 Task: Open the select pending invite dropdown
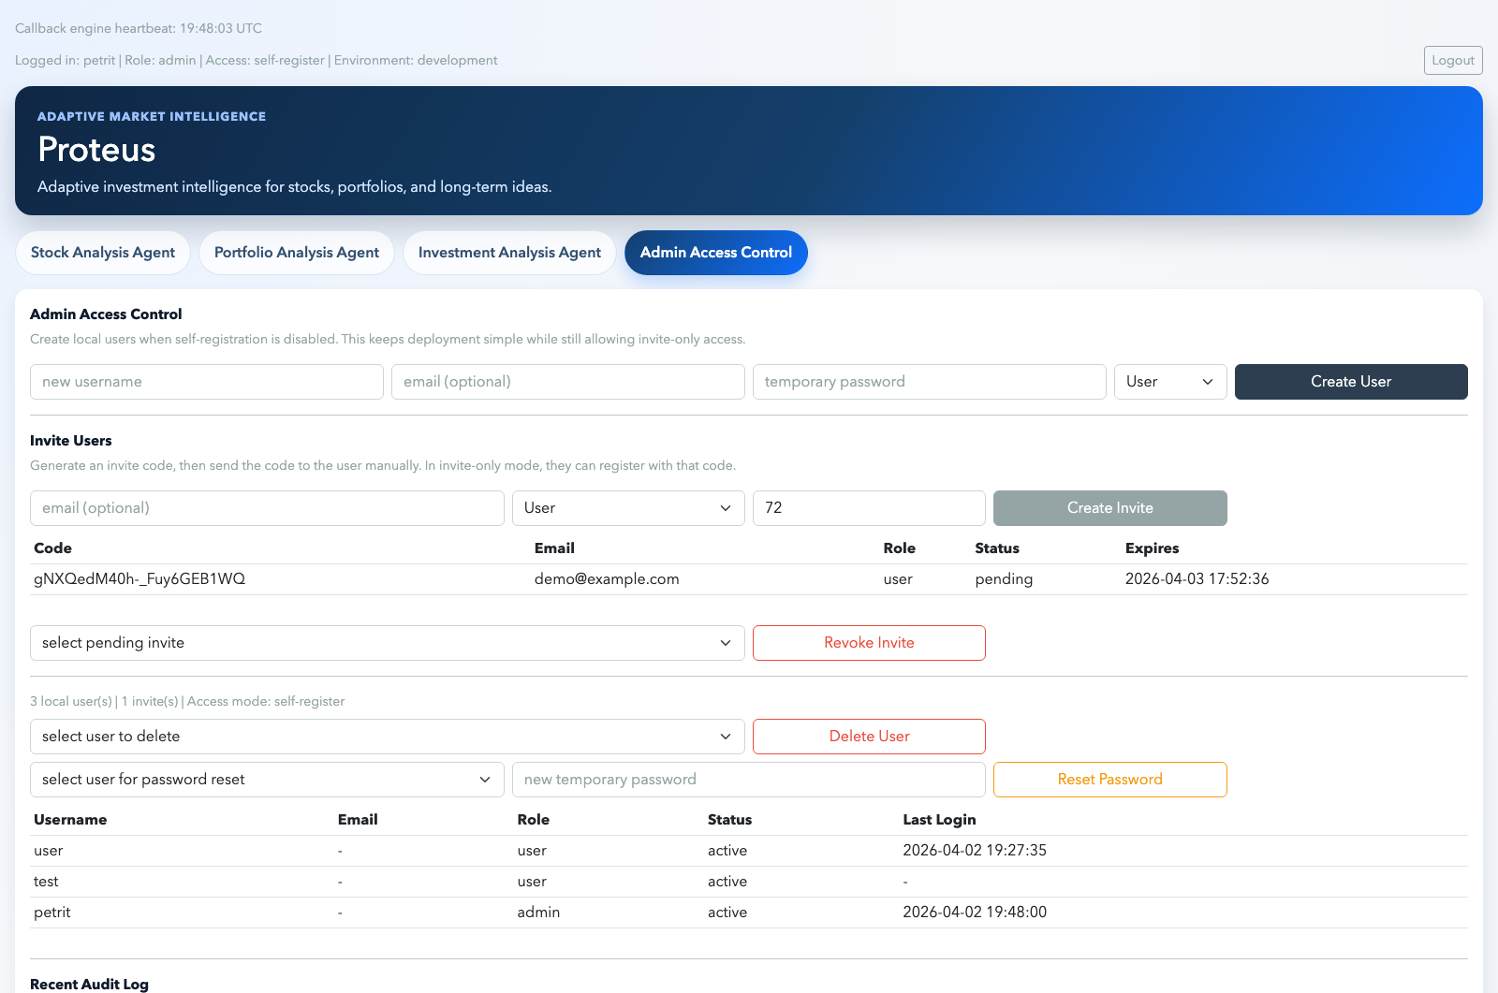387,642
